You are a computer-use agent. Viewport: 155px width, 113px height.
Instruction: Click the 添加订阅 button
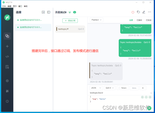[x=70, y=21]
